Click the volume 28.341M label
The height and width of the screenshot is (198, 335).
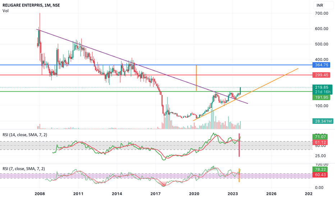(323, 121)
